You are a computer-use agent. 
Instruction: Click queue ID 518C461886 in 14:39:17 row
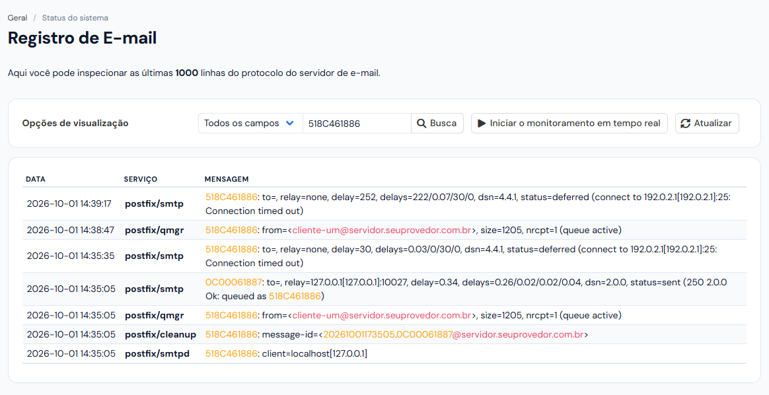(231, 197)
